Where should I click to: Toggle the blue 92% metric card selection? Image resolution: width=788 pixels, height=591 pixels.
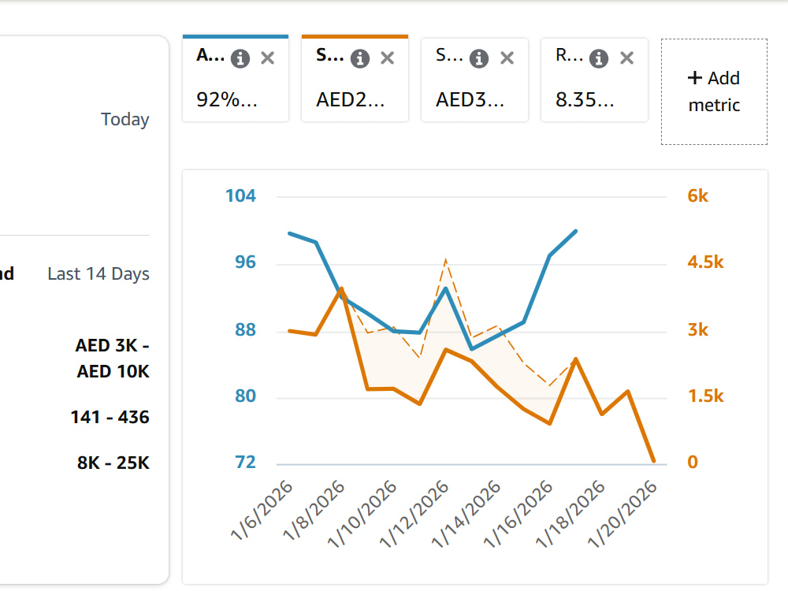236,78
